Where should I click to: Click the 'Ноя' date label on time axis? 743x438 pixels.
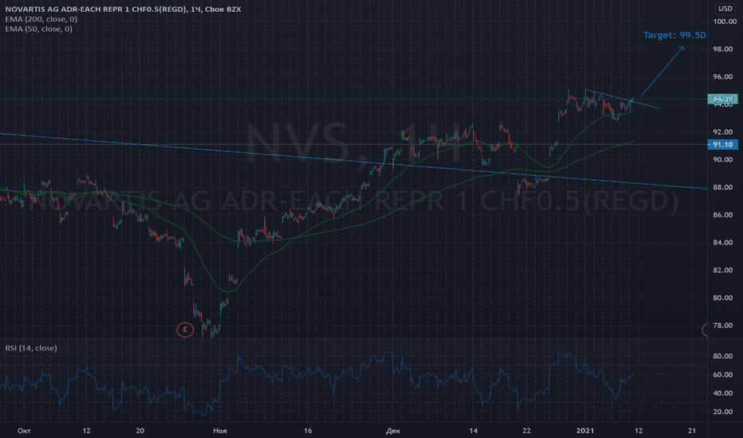click(x=220, y=431)
